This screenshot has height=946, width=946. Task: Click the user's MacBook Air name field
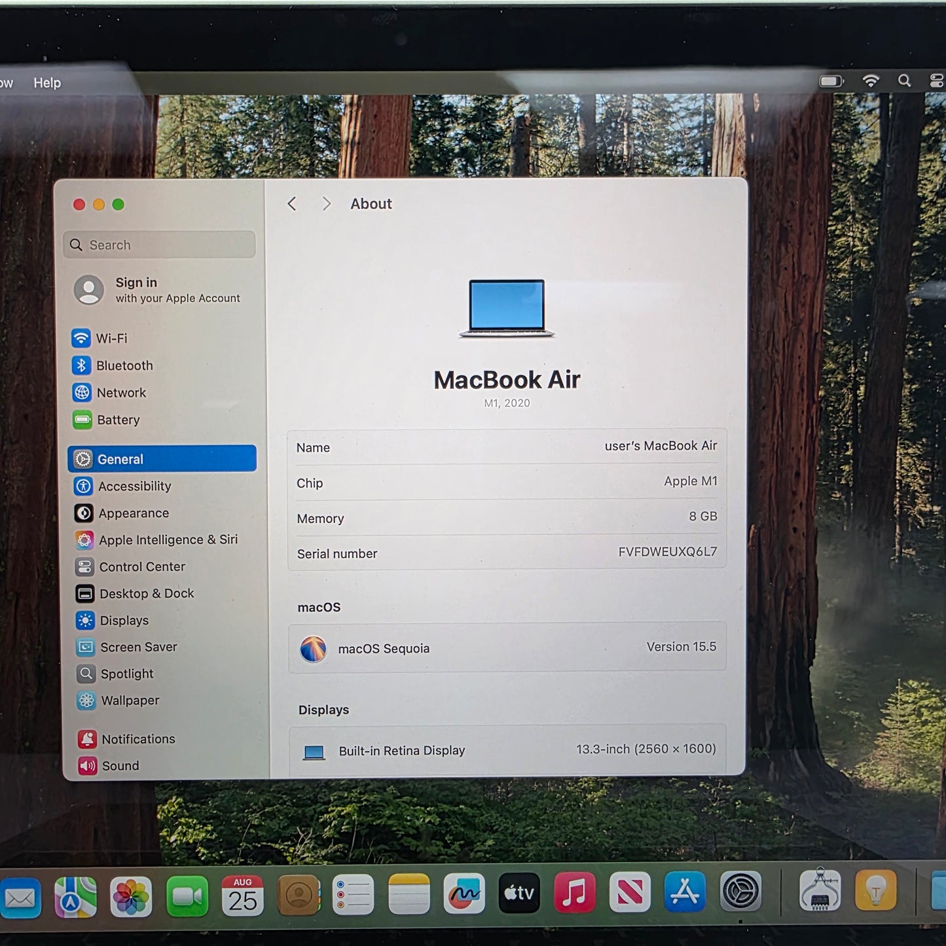[x=661, y=446]
